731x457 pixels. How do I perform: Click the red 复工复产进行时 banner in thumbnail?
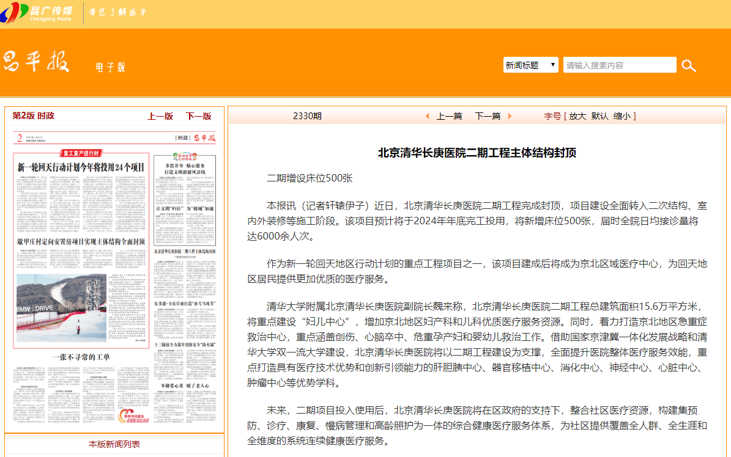pos(81,153)
